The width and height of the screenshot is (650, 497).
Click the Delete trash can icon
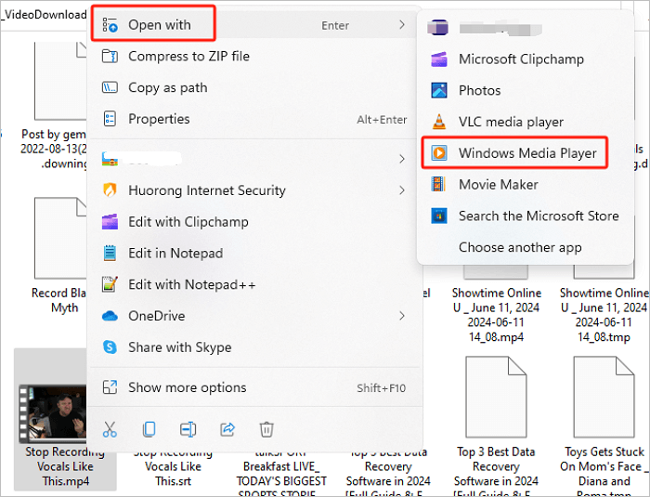(266, 429)
